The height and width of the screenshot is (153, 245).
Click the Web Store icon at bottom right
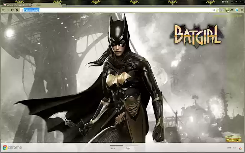coord(240,148)
